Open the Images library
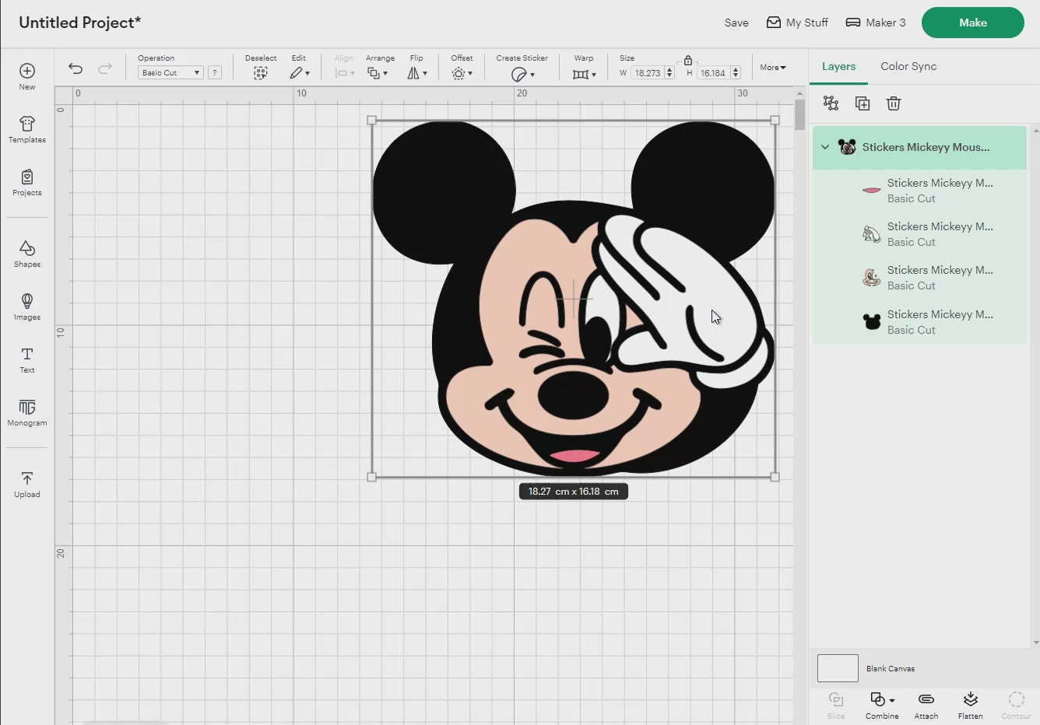This screenshot has height=725, width=1040. tap(27, 306)
